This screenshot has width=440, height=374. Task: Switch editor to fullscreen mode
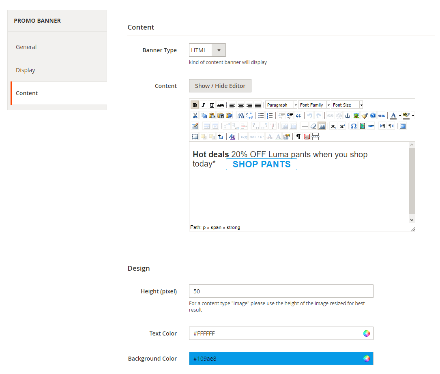(403, 126)
